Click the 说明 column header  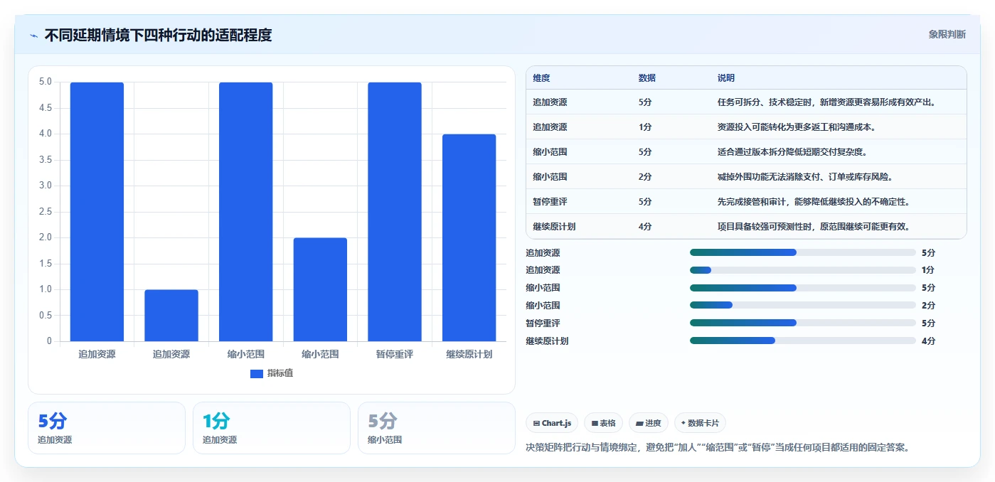click(x=726, y=77)
